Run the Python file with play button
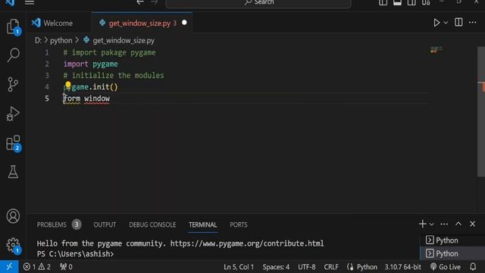The image size is (485, 273). point(436,23)
